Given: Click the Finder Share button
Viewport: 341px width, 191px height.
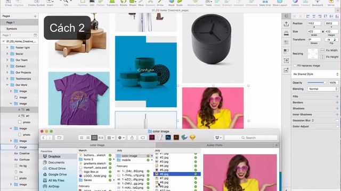Looking at the screenshot, I should click(132, 138).
